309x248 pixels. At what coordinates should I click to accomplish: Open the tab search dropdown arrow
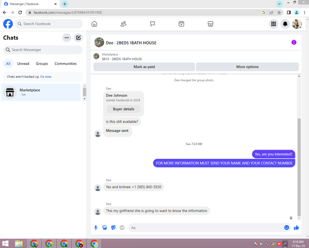click(x=279, y=4)
